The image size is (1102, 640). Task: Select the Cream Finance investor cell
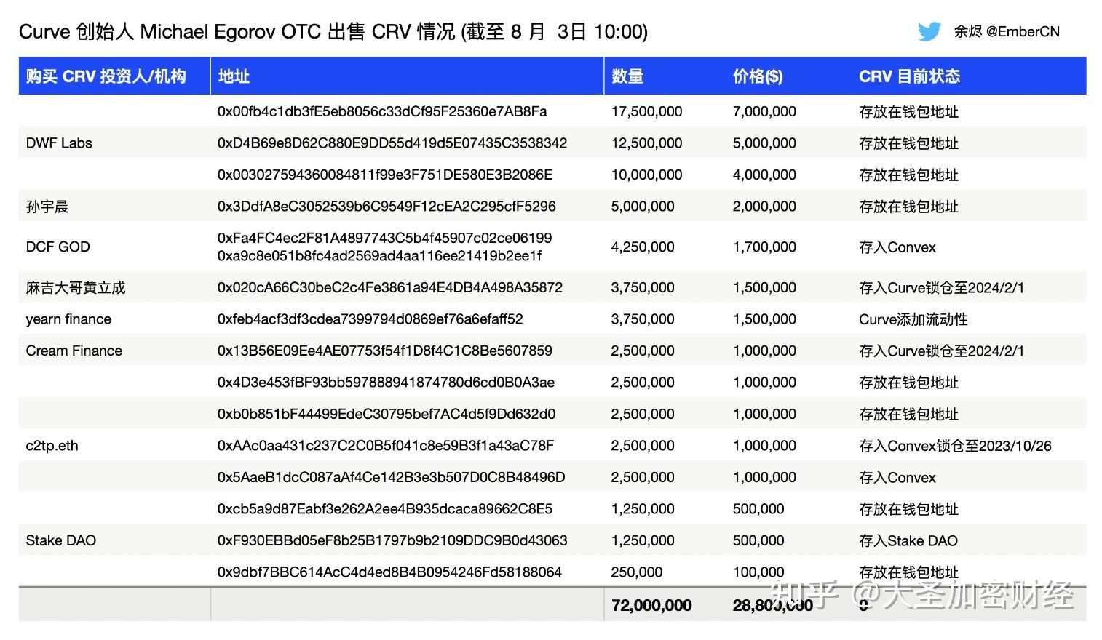pos(74,351)
